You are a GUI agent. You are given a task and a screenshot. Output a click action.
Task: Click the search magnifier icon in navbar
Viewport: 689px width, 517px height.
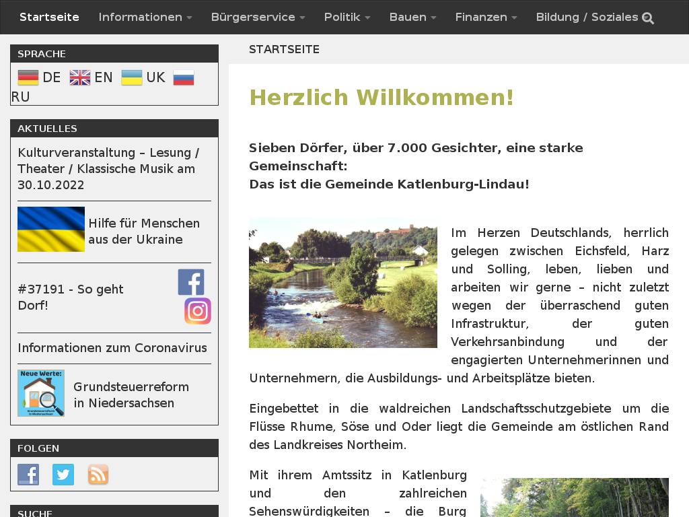[648, 18]
